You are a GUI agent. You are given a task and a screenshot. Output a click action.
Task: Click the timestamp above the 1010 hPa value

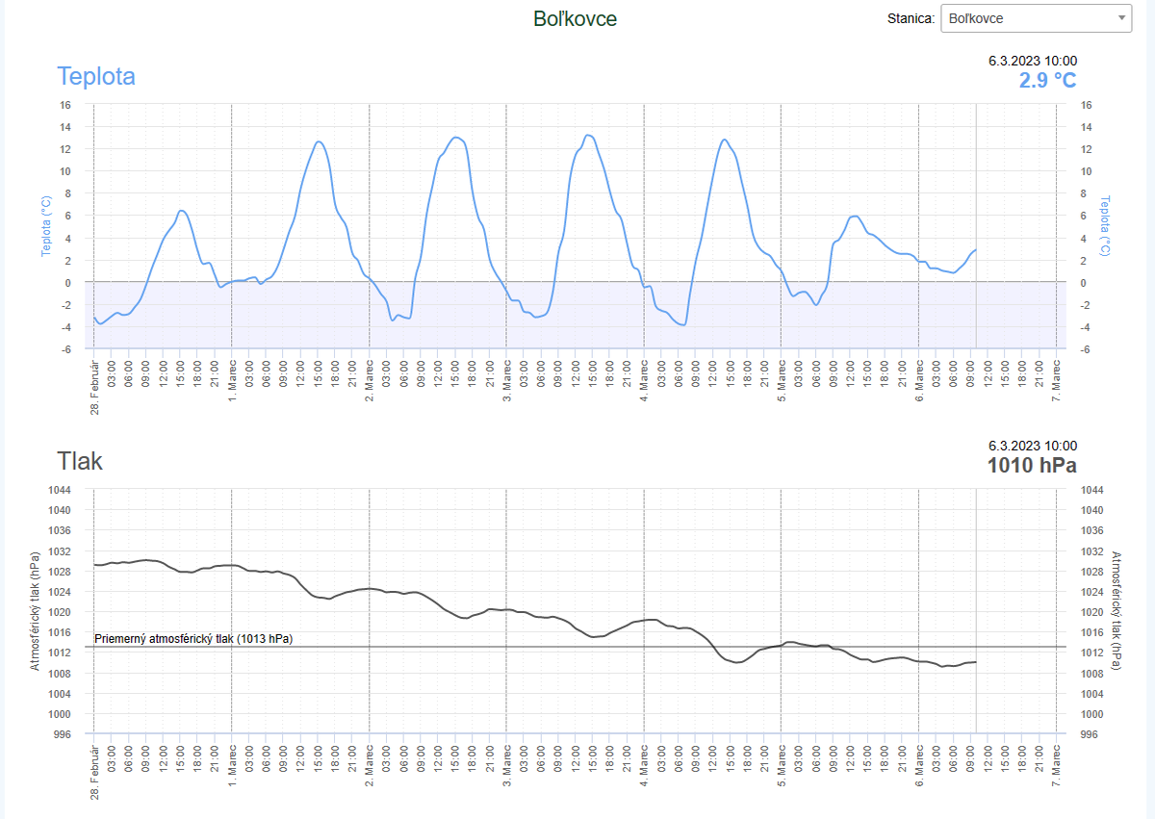(1032, 446)
